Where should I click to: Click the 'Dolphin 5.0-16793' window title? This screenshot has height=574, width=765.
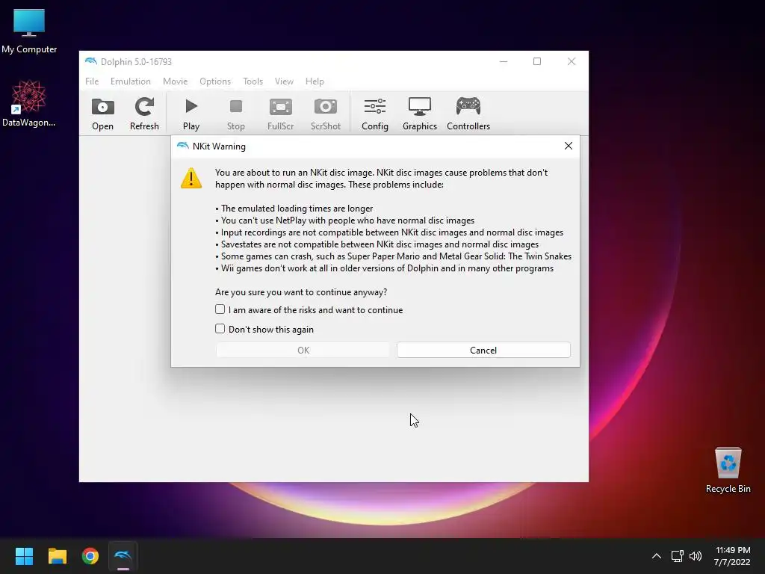[136, 61]
